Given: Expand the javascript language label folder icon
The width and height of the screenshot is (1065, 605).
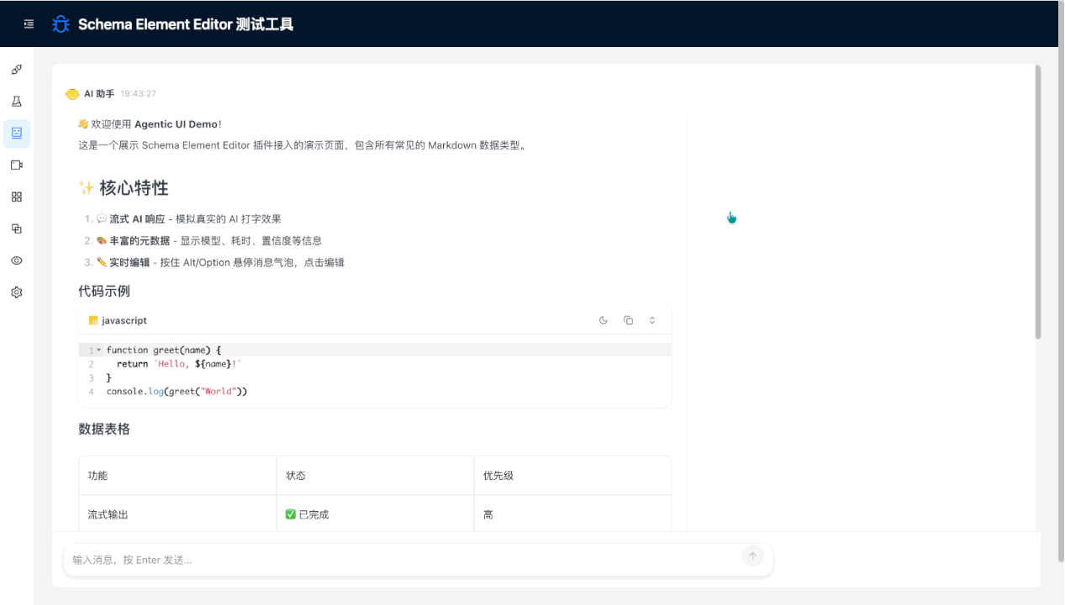Looking at the screenshot, I should click(x=92, y=320).
